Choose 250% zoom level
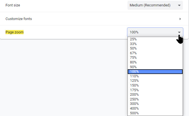 [x=155, y=99]
